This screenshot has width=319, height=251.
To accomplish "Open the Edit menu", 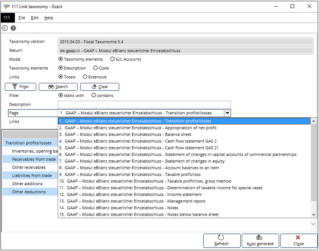I will point(35,18).
